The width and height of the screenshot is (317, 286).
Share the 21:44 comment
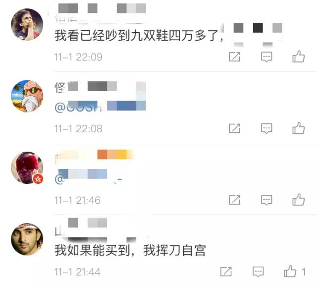point(226,272)
